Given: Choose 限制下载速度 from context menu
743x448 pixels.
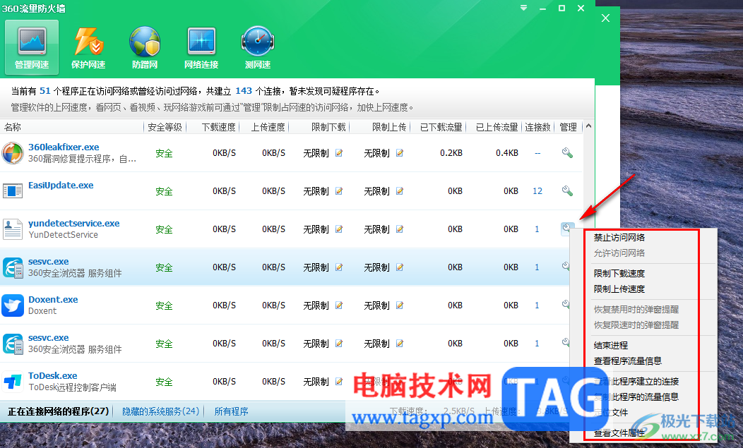Looking at the screenshot, I should tap(619, 273).
